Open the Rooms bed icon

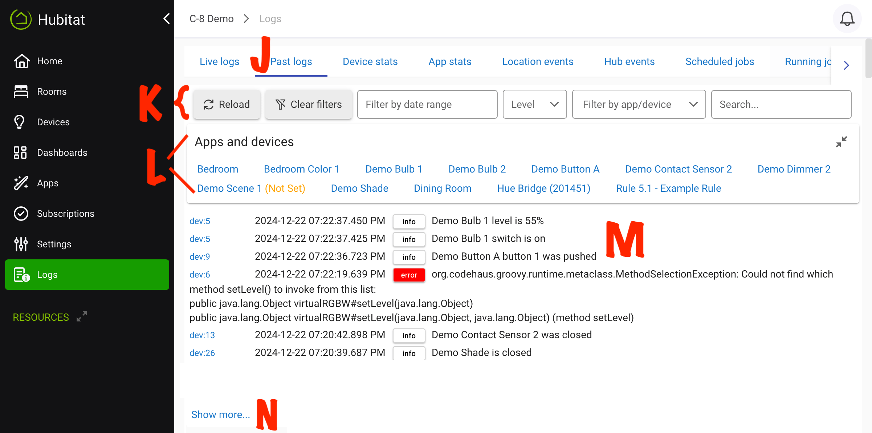[21, 92]
